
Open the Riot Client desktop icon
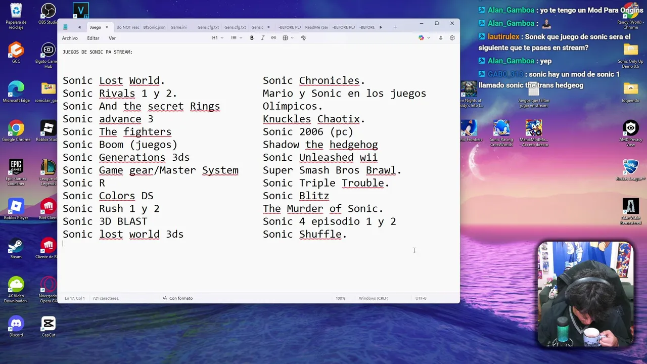point(48,209)
